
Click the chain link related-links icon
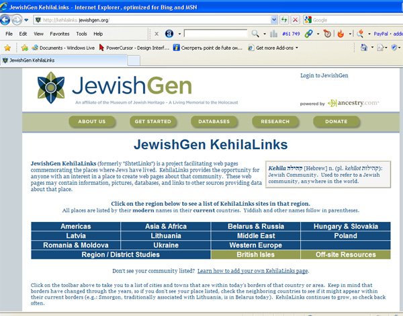click(x=308, y=34)
